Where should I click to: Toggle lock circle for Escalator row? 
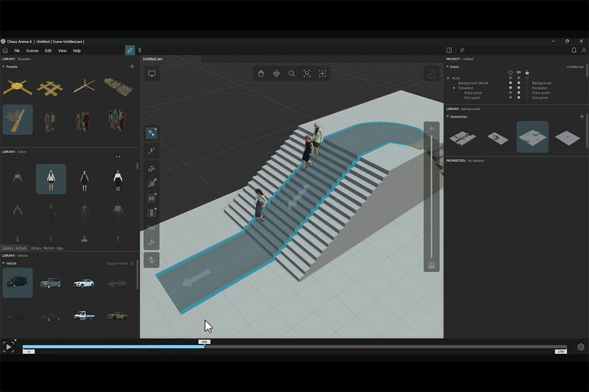[x=527, y=88]
